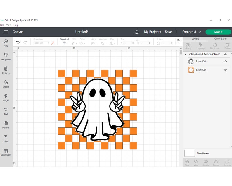
Task: Click the canvas vertical scrollbar
Action: (x=181, y=52)
